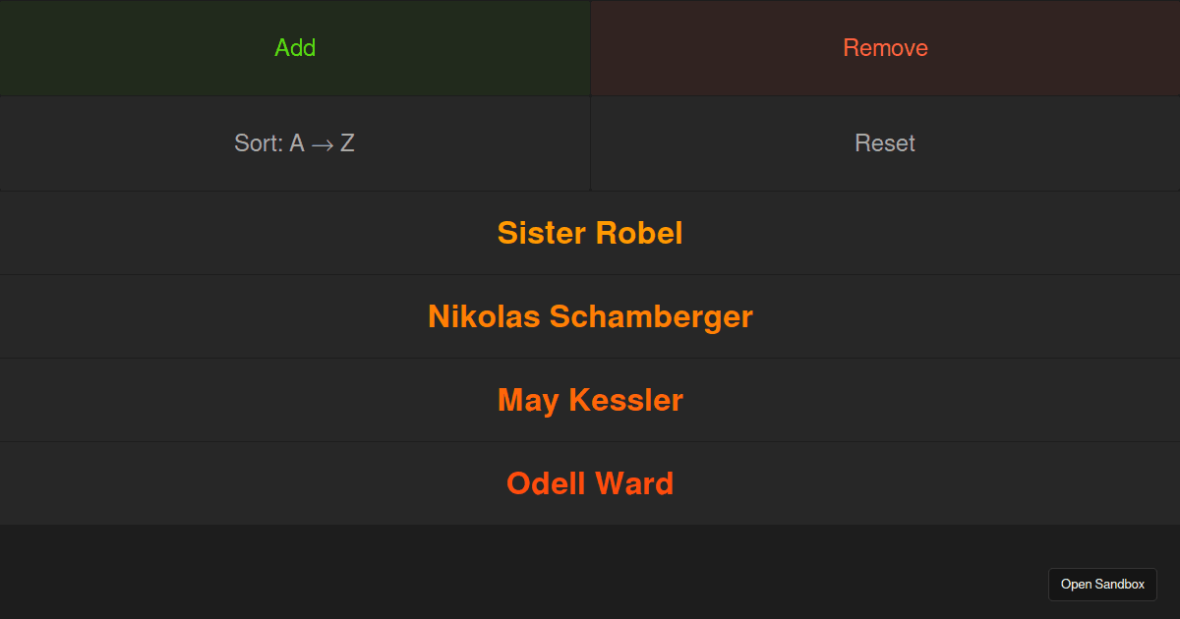Click the first name in the list
The height and width of the screenshot is (619, 1180).
[590, 233]
